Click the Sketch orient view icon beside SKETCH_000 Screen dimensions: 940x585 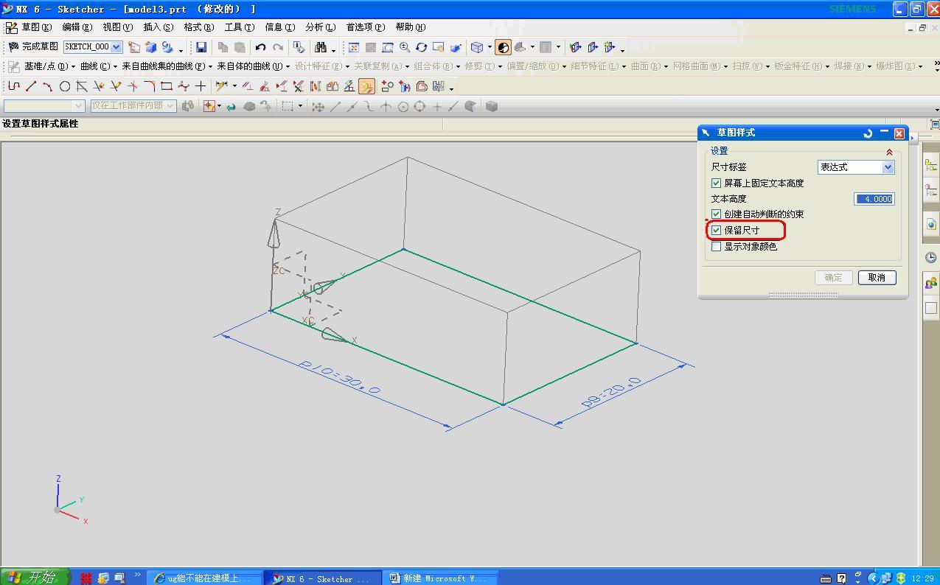pyautogui.click(x=134, y=47)
